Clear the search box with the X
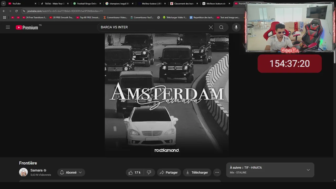 tap(211, 27)
